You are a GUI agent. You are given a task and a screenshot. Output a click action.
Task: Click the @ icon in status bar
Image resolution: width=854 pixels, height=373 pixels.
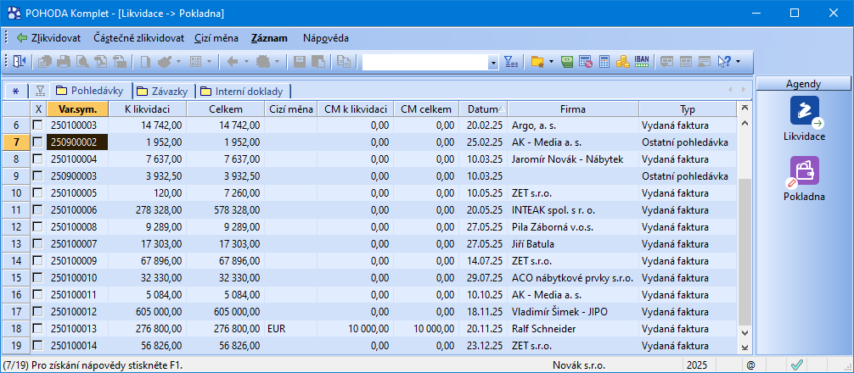pos(750,365)
